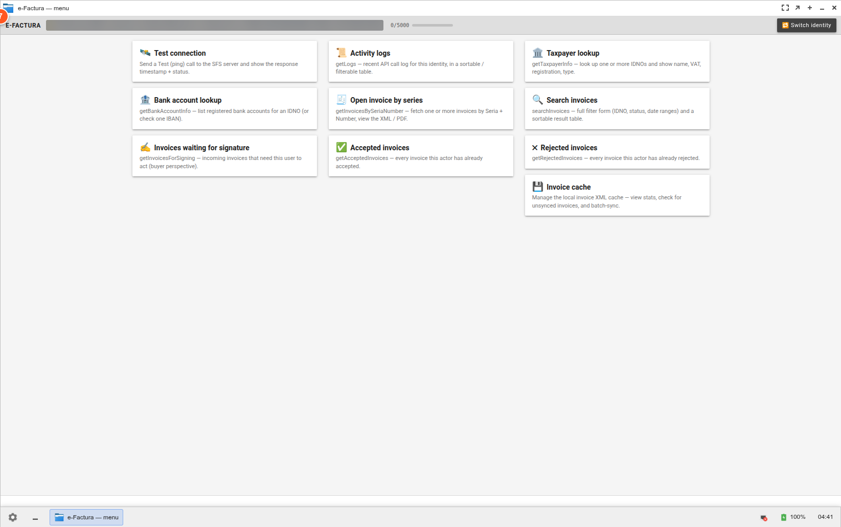
Task: Click the 'searchInvoices — full filter form' description
Action: point(613,115)
